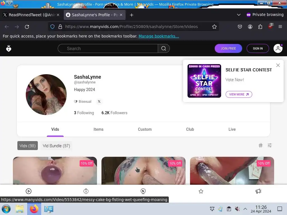Click the JOIN FREE button

tap(228, 48)
